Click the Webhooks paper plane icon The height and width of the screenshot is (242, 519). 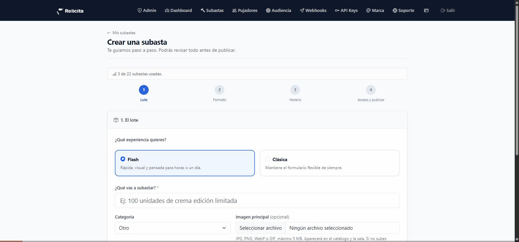pyautogui.click(x=302, y=10)
